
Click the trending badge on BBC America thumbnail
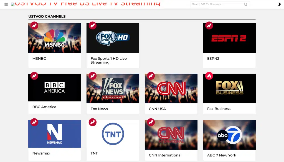coord(34,76)
